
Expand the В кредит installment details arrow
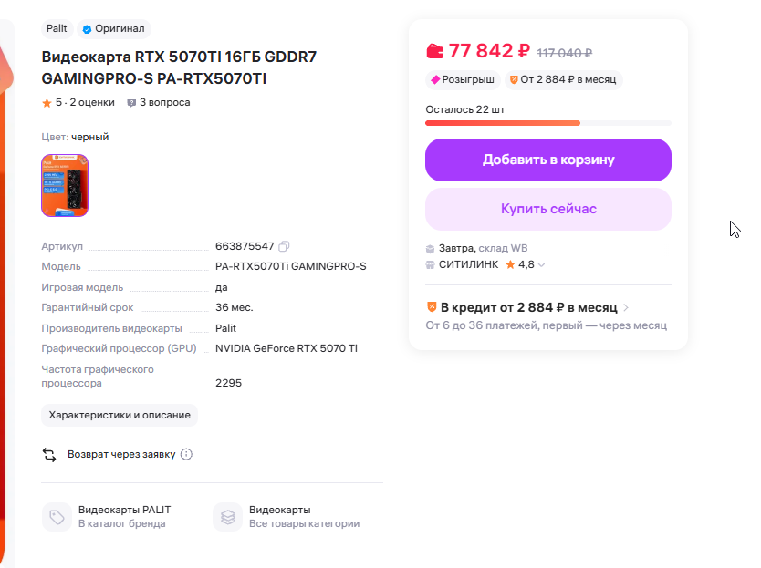click(x=626, y=308)
